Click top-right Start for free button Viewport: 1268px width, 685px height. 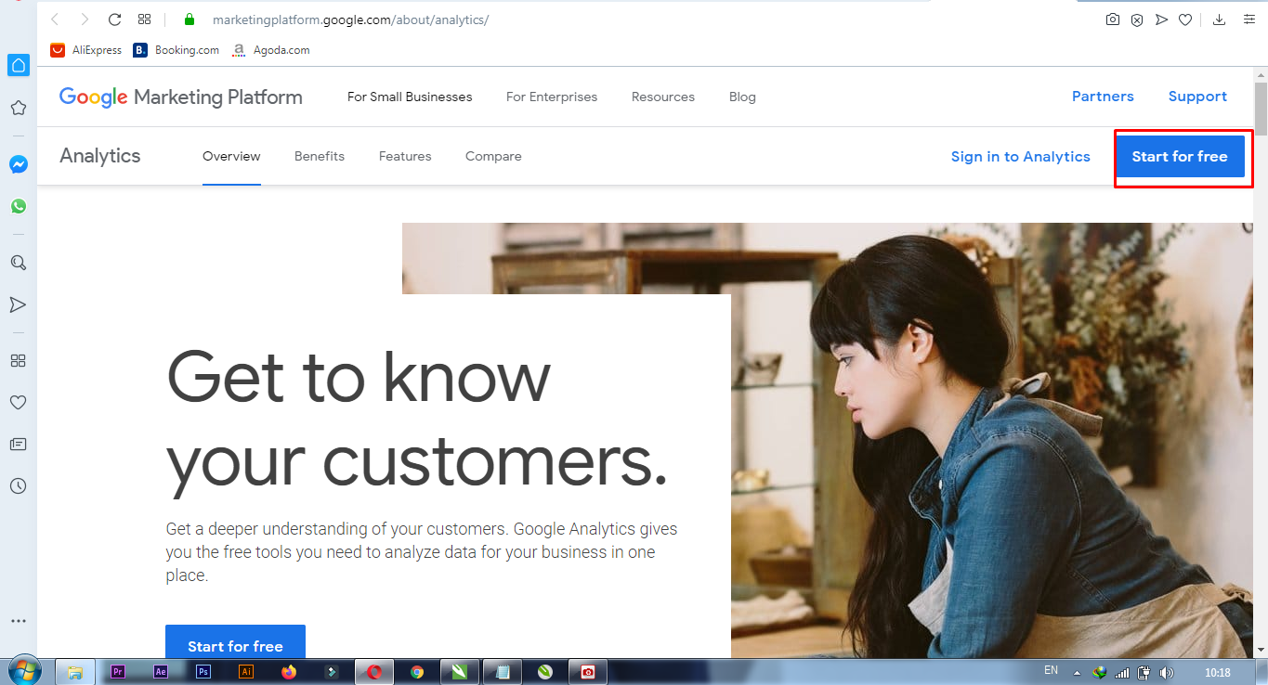(x=1180, y=156)
